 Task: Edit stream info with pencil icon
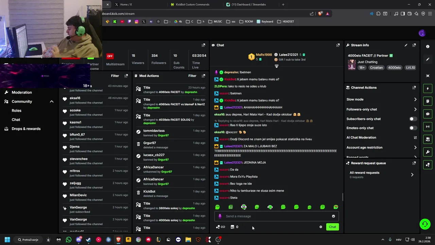click(406, 45)
